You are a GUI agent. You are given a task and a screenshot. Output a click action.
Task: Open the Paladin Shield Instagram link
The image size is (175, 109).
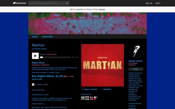[132, 108]
